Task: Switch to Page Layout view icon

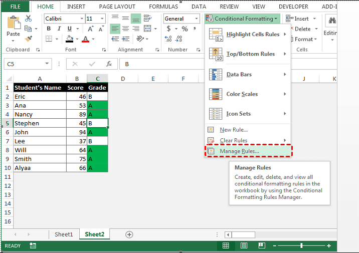Action: [243, 245]
